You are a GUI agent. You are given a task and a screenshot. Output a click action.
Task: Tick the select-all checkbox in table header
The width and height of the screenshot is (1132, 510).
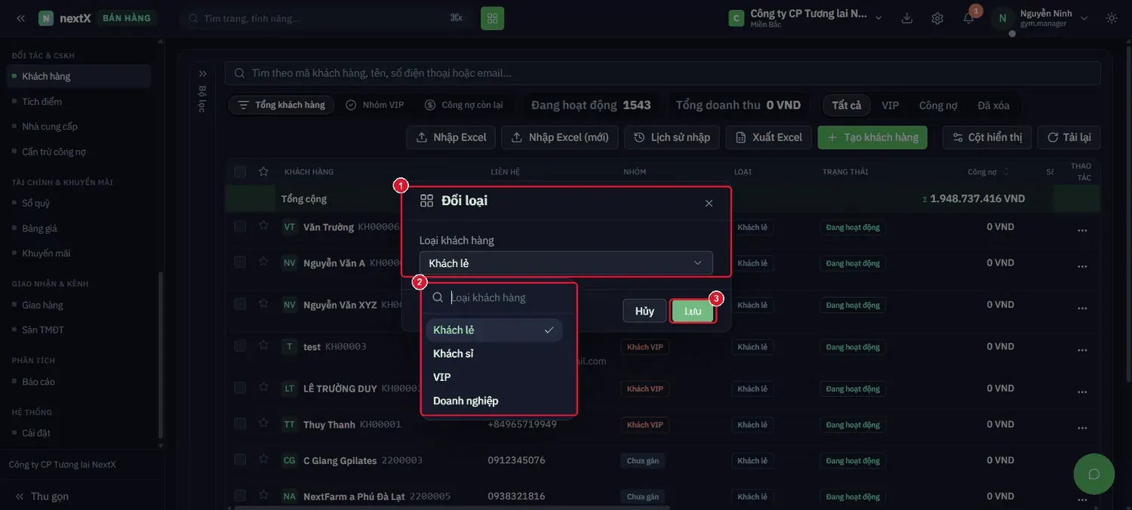pyautogui.click(x=240, y=172)
